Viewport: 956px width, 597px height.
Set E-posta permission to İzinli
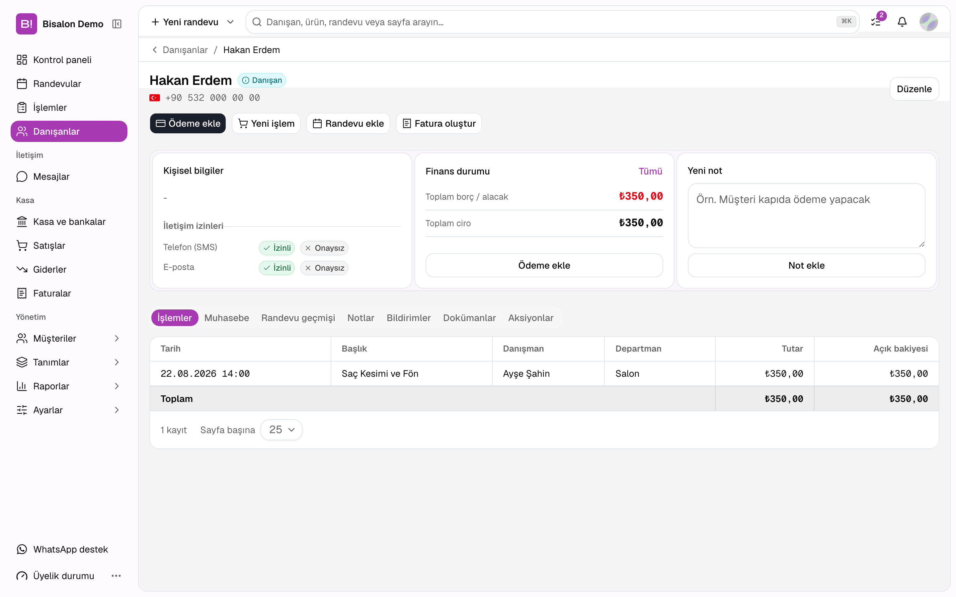click(x=277, y=268)
